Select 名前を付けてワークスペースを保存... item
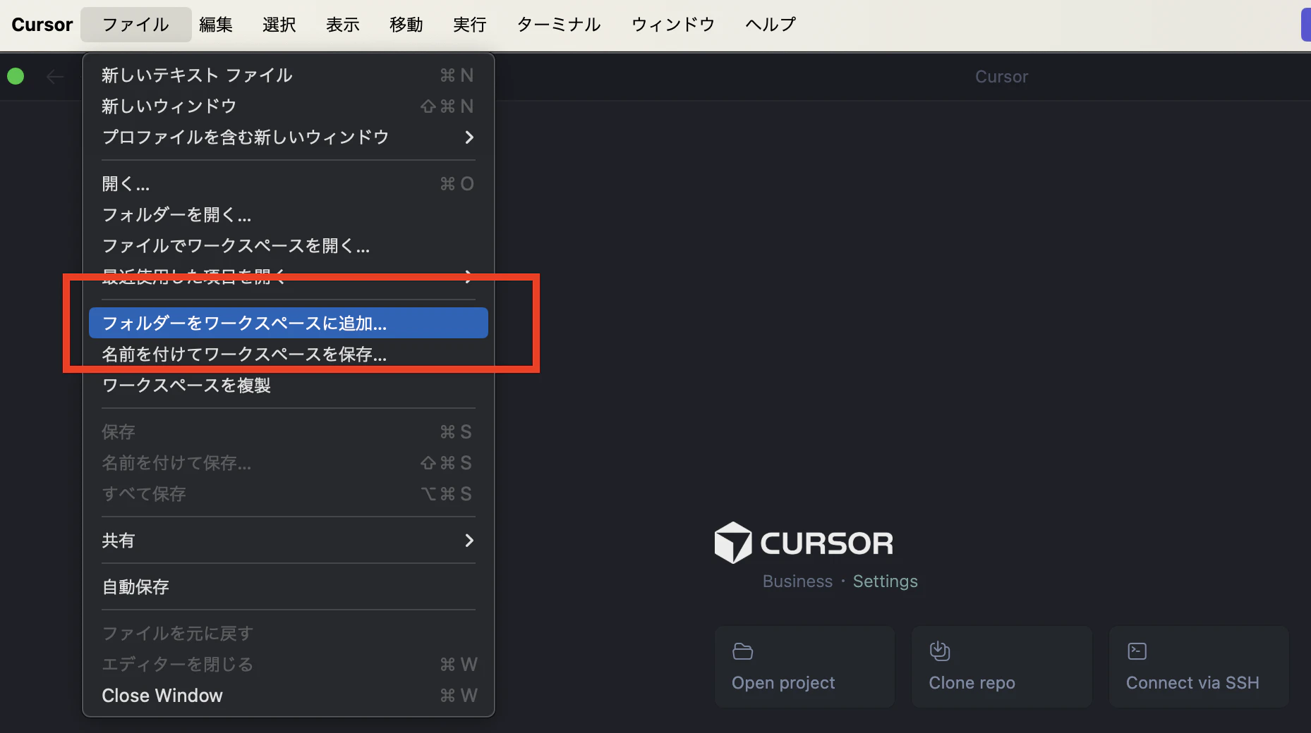The width and height of the screenshot is (1311, 733). 289,355
